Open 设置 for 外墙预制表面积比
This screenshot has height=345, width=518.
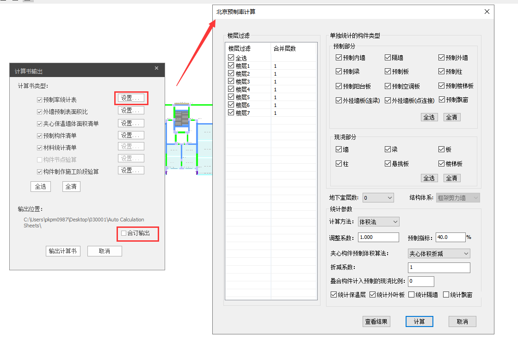(x=131, y=110)
